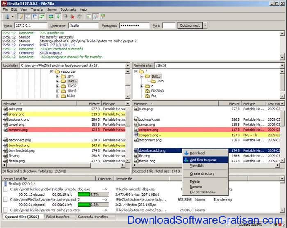The height and width of the screenshot is (228, 287).
Task: Click the Port input field
Action: [169, 26]
